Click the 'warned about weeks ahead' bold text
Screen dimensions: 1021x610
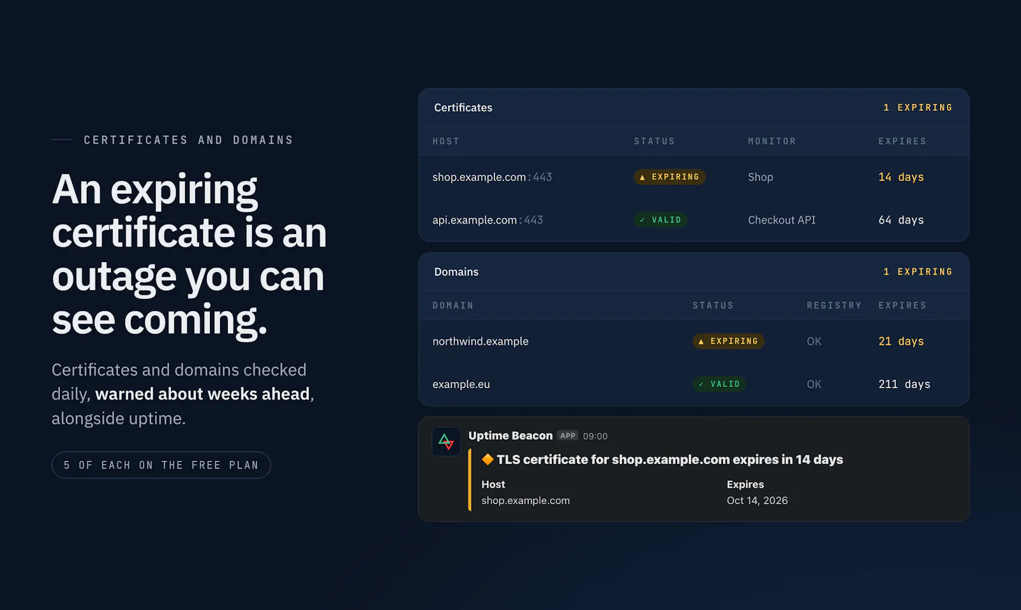[202, 395]
